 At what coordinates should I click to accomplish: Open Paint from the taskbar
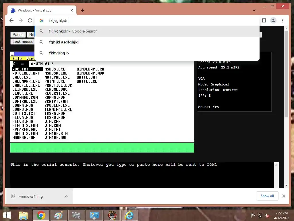[59, 215]
